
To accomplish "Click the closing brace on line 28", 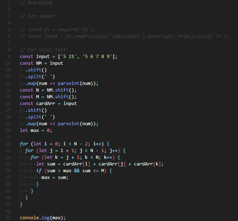I will click(37, 184).
